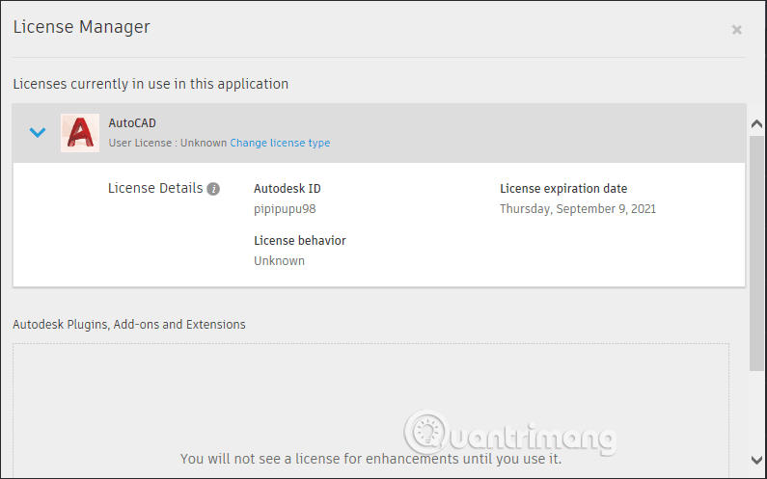This screenshot has width=767, height=479.
Task: Click the License Manager dialog title
Action: (81, 27)
